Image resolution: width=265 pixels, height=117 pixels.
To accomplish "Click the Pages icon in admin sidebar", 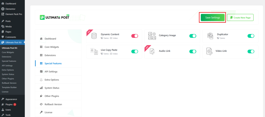I will click(x=3, y=32).
